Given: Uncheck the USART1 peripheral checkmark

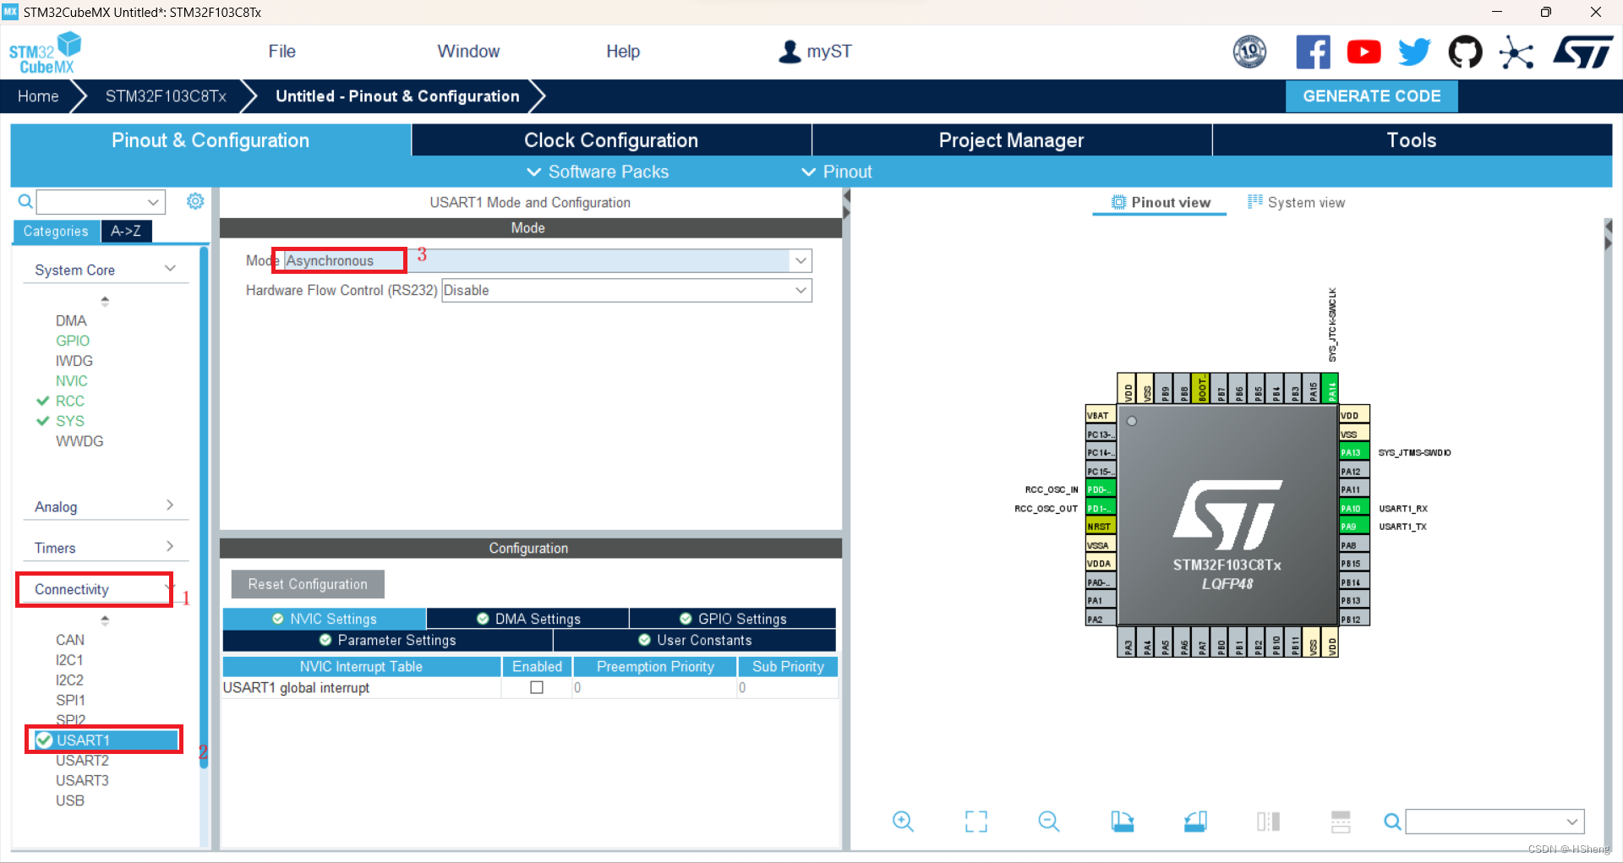Looking at the screenshot, I should [44, 740].
